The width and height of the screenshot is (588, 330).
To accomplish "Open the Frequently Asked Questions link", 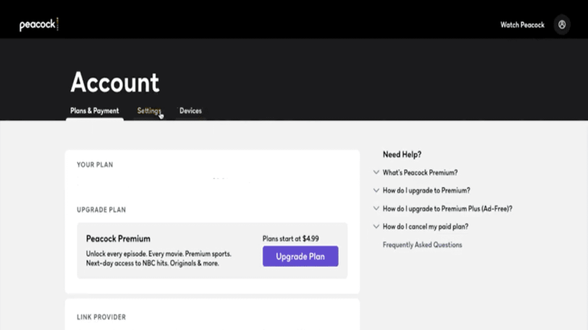I will [x=422, y=245].
